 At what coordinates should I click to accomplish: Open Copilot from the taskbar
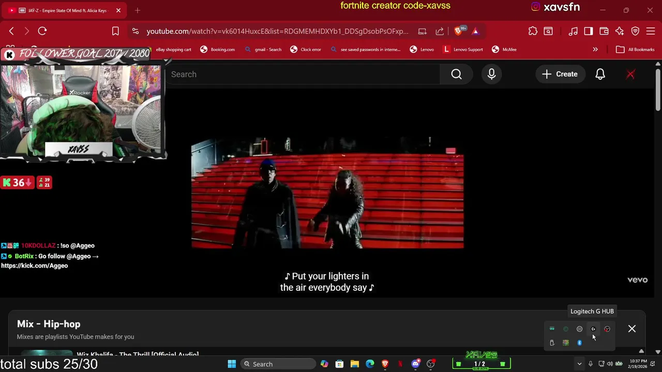324,364
